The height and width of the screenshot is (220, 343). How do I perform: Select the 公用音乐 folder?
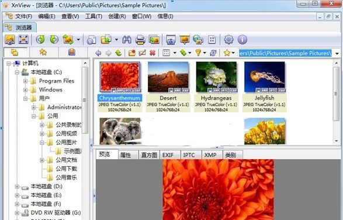tap(66, 177)
